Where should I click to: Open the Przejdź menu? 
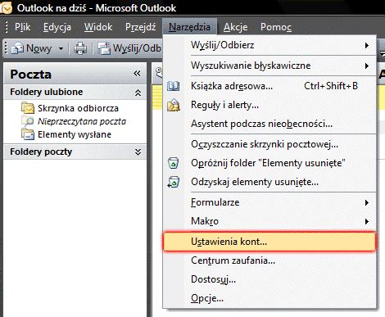pos(141,27)
